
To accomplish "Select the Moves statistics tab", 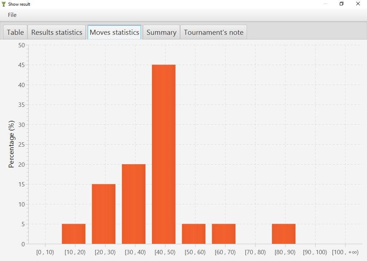I will (x=114, y=32).
